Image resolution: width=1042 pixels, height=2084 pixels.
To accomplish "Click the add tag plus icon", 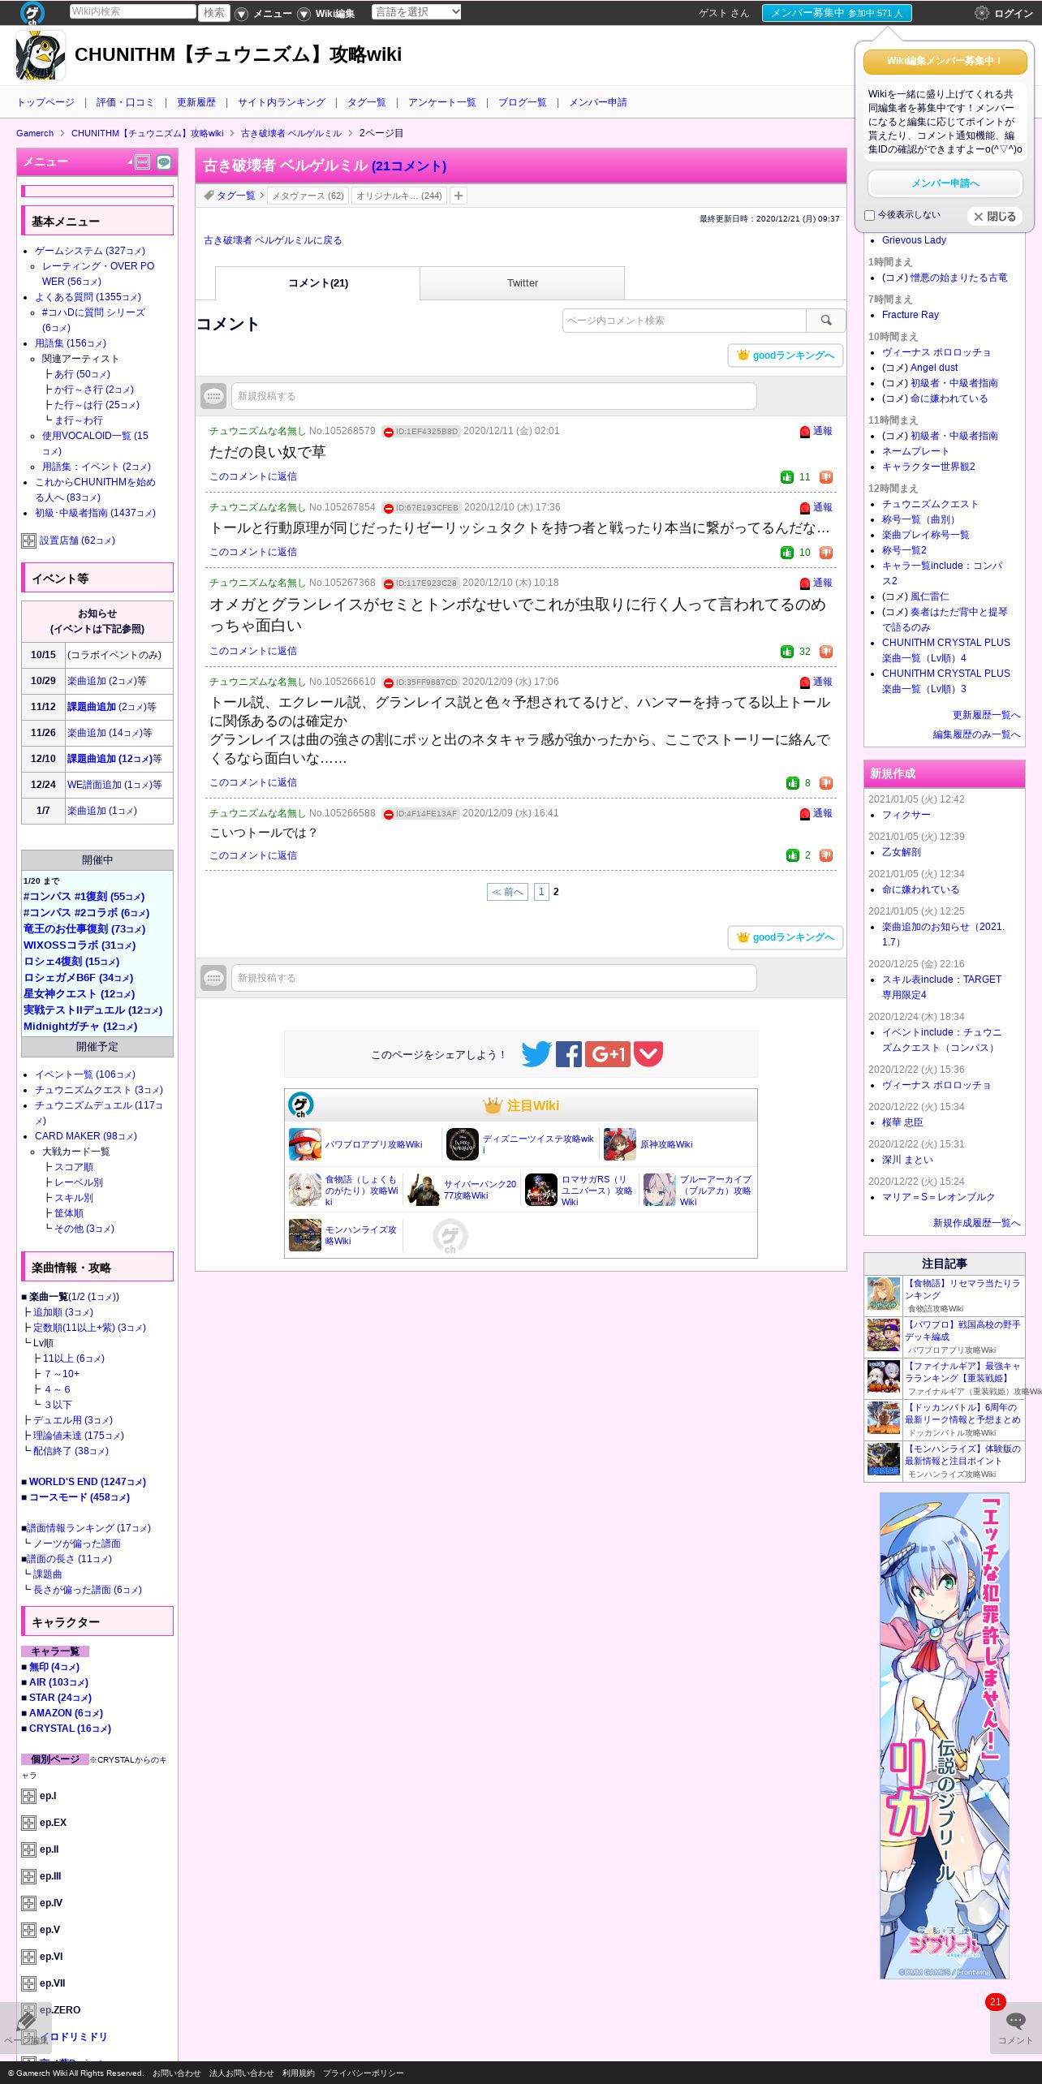I will point(459,196).
